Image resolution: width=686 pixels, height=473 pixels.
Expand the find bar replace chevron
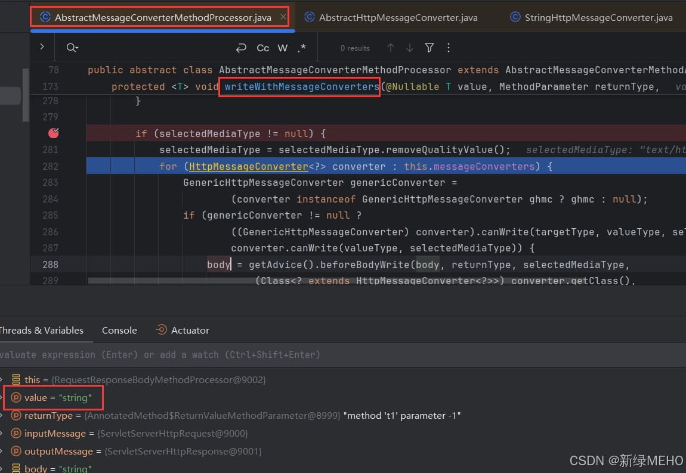pyautogui.click(x=42, y=46)
